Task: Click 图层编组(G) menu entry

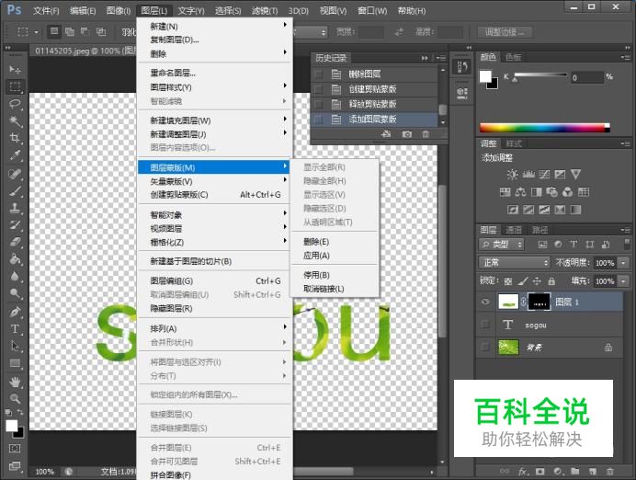Action: 214,280
